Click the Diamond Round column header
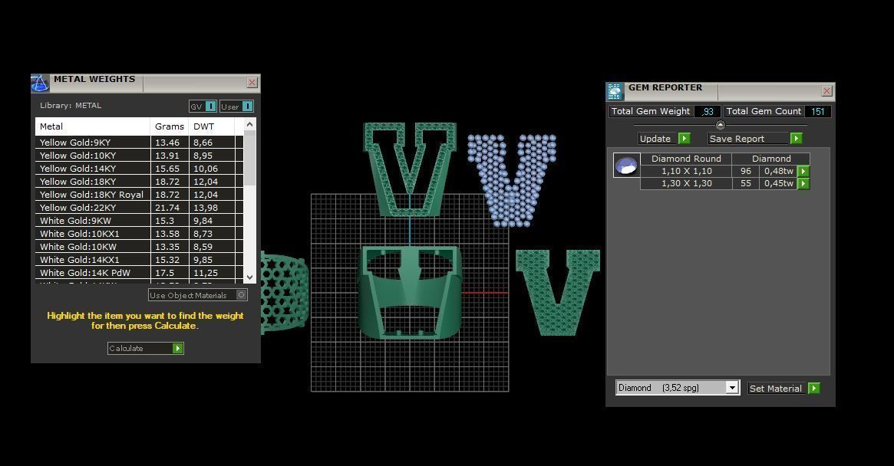 click(x=687, y=159)
